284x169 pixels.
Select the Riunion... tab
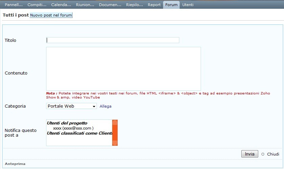tap(85, 5)
